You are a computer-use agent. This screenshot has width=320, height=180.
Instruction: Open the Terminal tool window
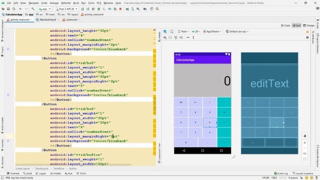13,173
